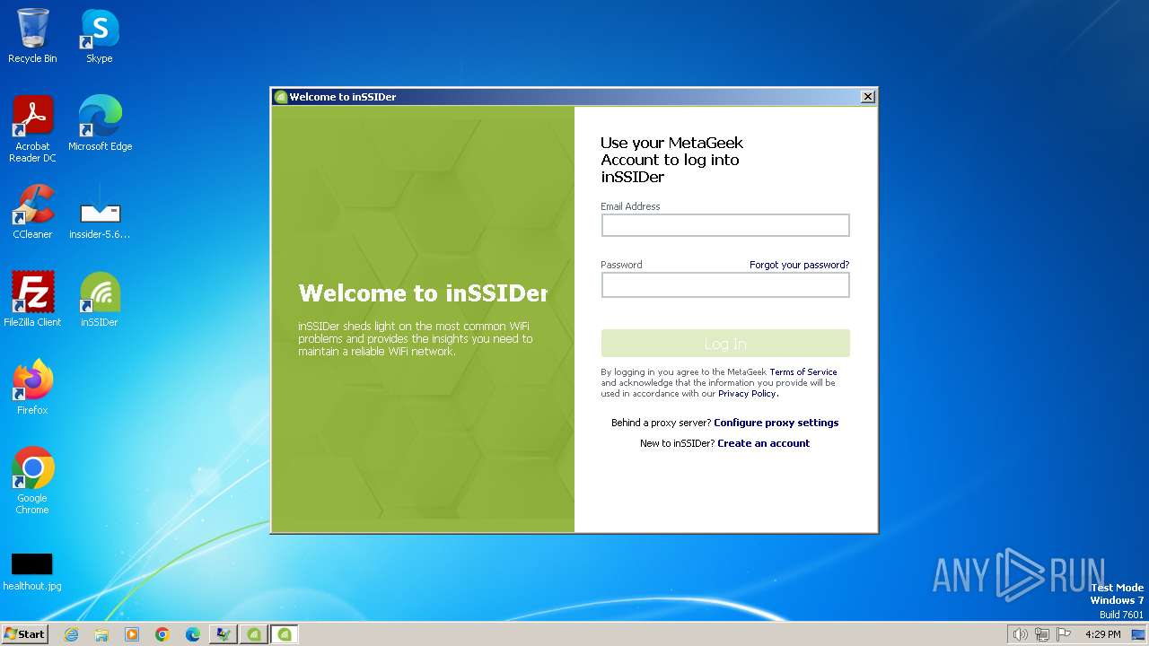
Task: Click the Create an account link
Action: tap(763, 443)
